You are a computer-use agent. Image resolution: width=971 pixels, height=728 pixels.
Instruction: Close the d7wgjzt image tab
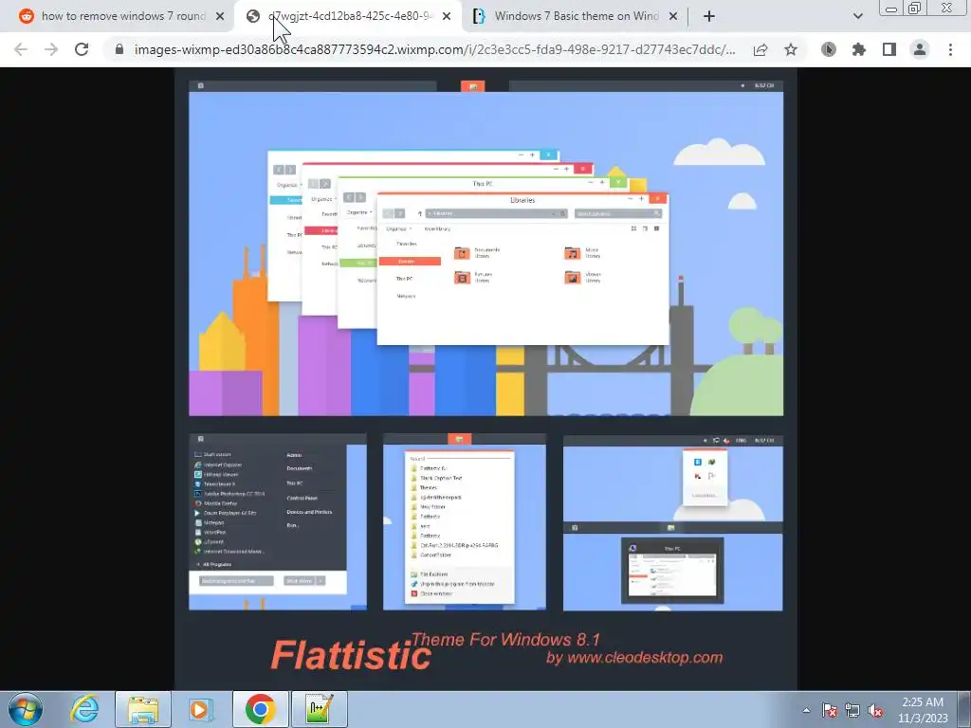point(447,17)
